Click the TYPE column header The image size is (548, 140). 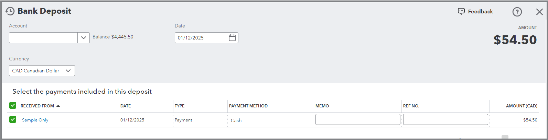tap(180, 106)
